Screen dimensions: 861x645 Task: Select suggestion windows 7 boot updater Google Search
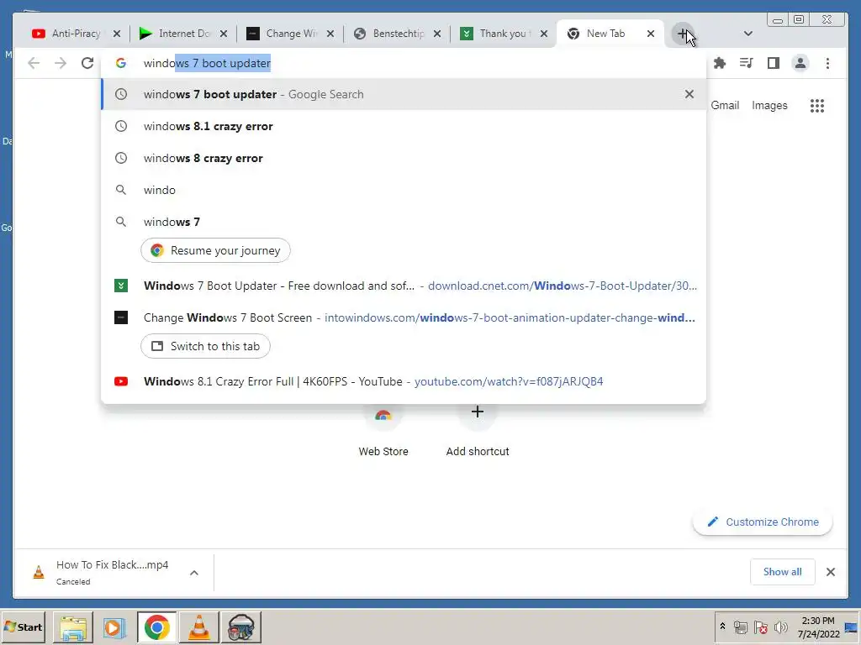(x=404, y=94)
